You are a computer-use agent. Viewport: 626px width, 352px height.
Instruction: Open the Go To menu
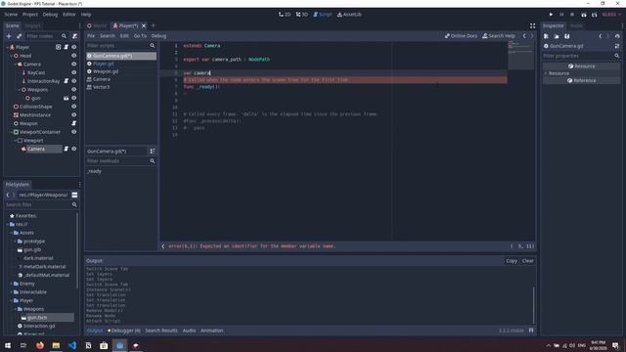140,36
